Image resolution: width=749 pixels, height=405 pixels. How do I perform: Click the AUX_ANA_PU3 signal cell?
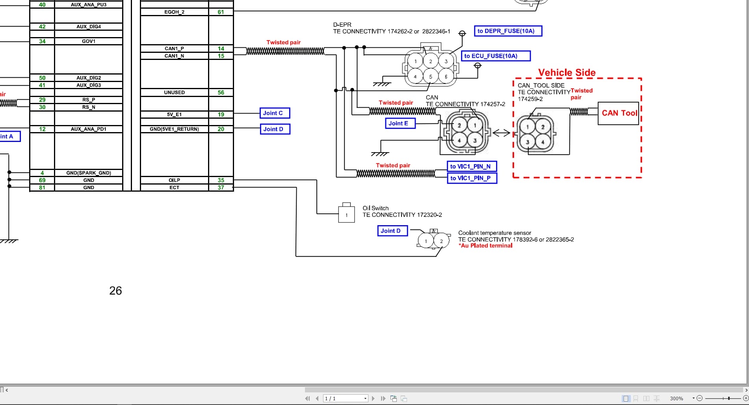89,5
